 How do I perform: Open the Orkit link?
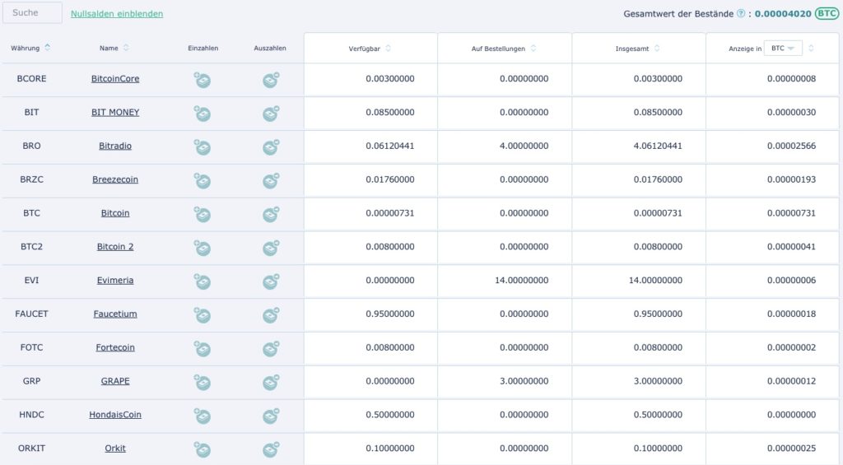(115, 449)
